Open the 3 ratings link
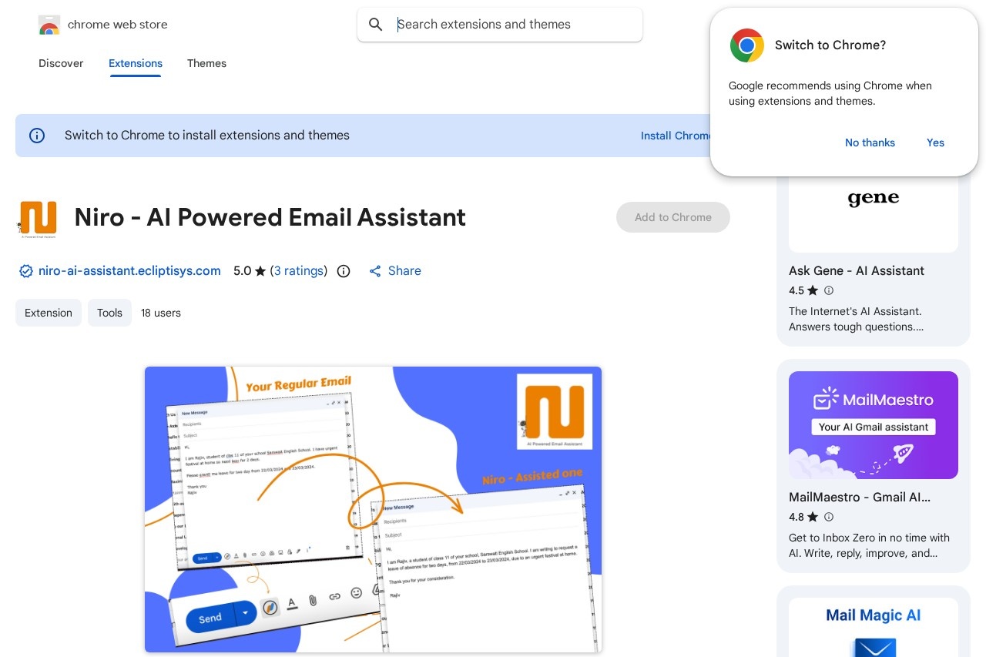The height and width of the screenshot is (657, 986). (299, 271)
